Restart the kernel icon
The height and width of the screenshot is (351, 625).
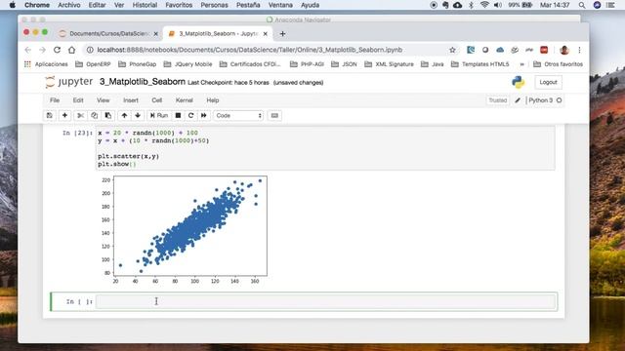click(x=191, y=115)
